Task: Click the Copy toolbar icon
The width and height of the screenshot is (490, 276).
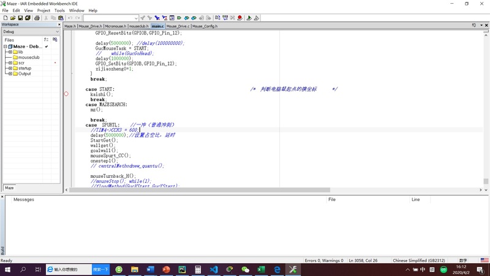Action: coord(53,18)
